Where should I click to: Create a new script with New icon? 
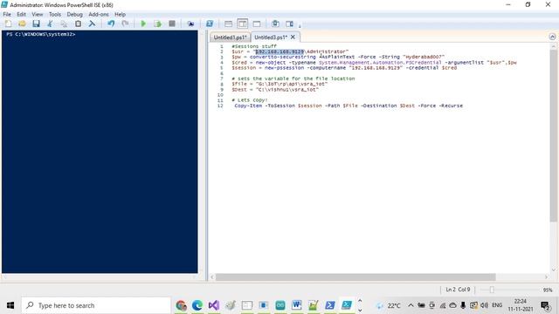point(8,24)
